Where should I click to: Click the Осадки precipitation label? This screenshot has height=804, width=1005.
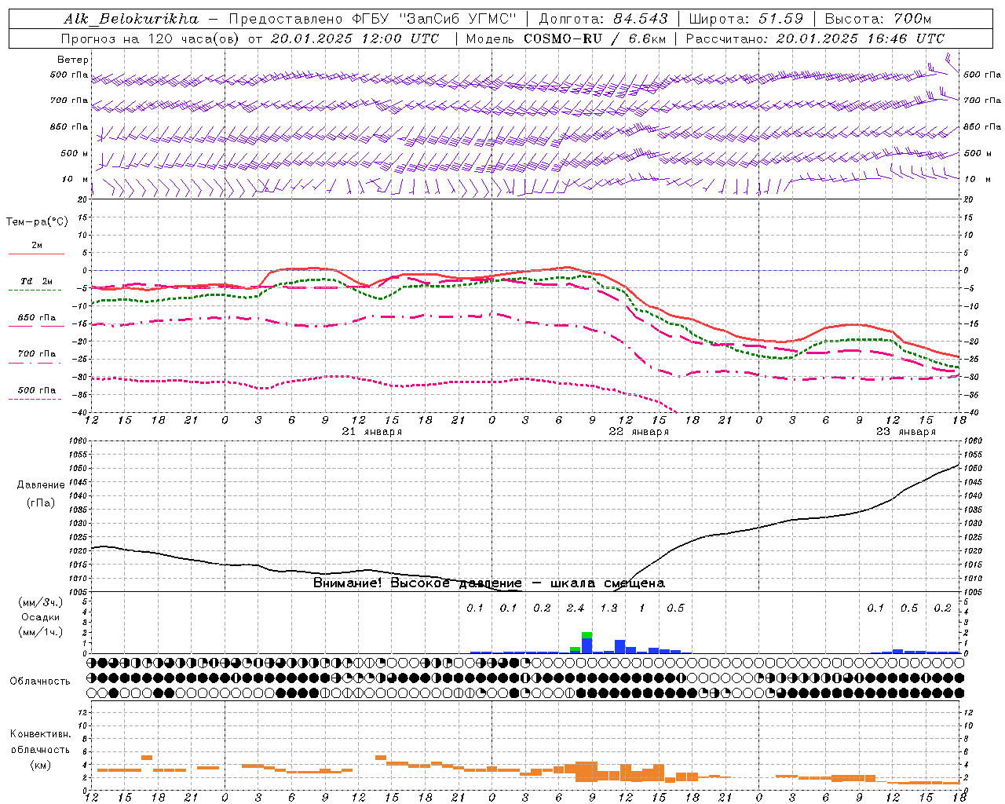tap(41, 617)
